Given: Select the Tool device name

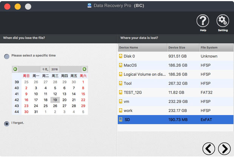Looking at the screenshot, I should 128,83.
